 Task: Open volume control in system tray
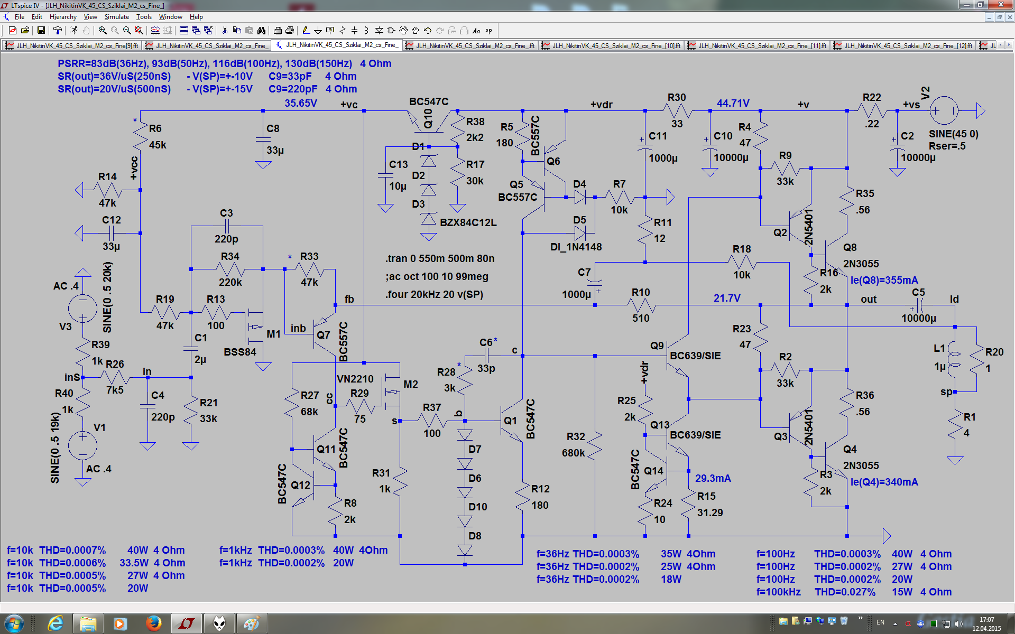959,623
